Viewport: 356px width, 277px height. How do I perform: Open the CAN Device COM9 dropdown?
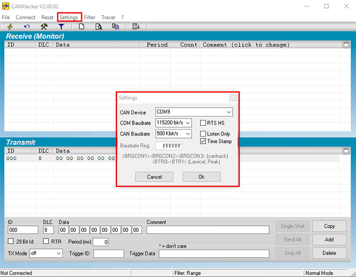[x=194, y=112]
